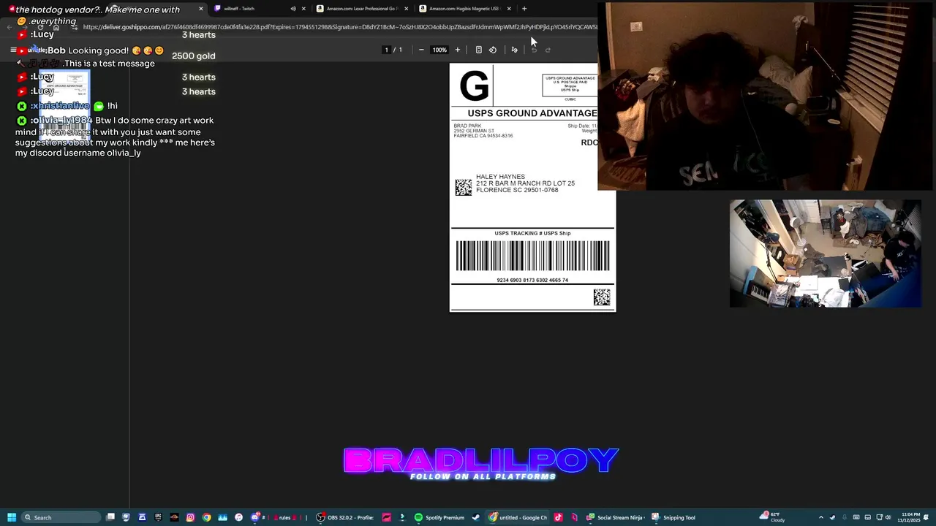Click the browser address bar URL
The image size is (936, 526).
coord(340,27)
